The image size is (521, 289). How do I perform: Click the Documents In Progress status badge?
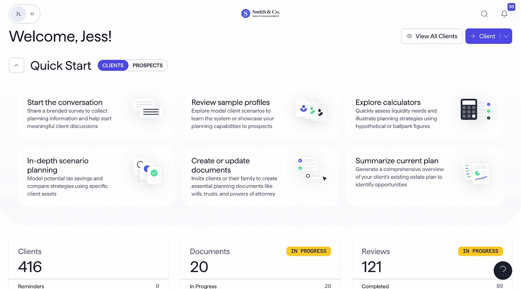pos(309,251)
